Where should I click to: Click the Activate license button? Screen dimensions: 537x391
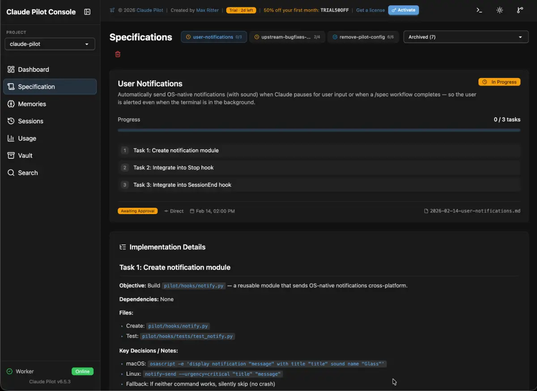403,10
